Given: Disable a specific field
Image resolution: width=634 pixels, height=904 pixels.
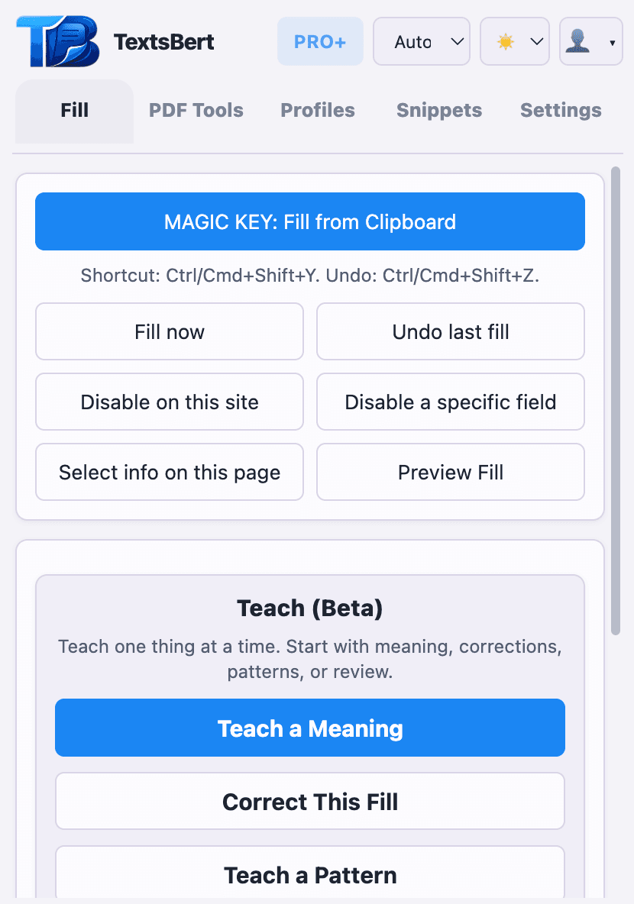Looking at the screenshot, I should pos(450,402).
